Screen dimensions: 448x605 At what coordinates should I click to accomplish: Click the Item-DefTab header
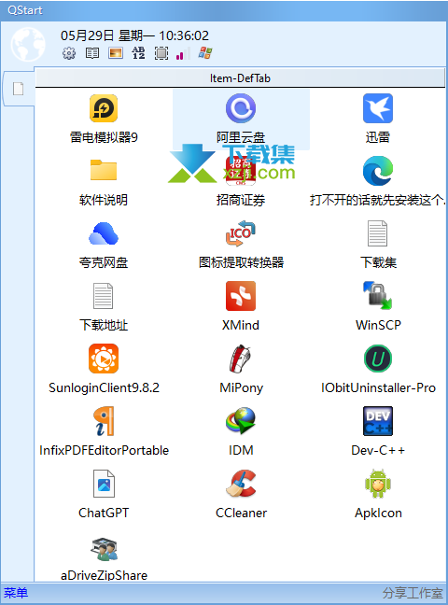pos(240,78)
